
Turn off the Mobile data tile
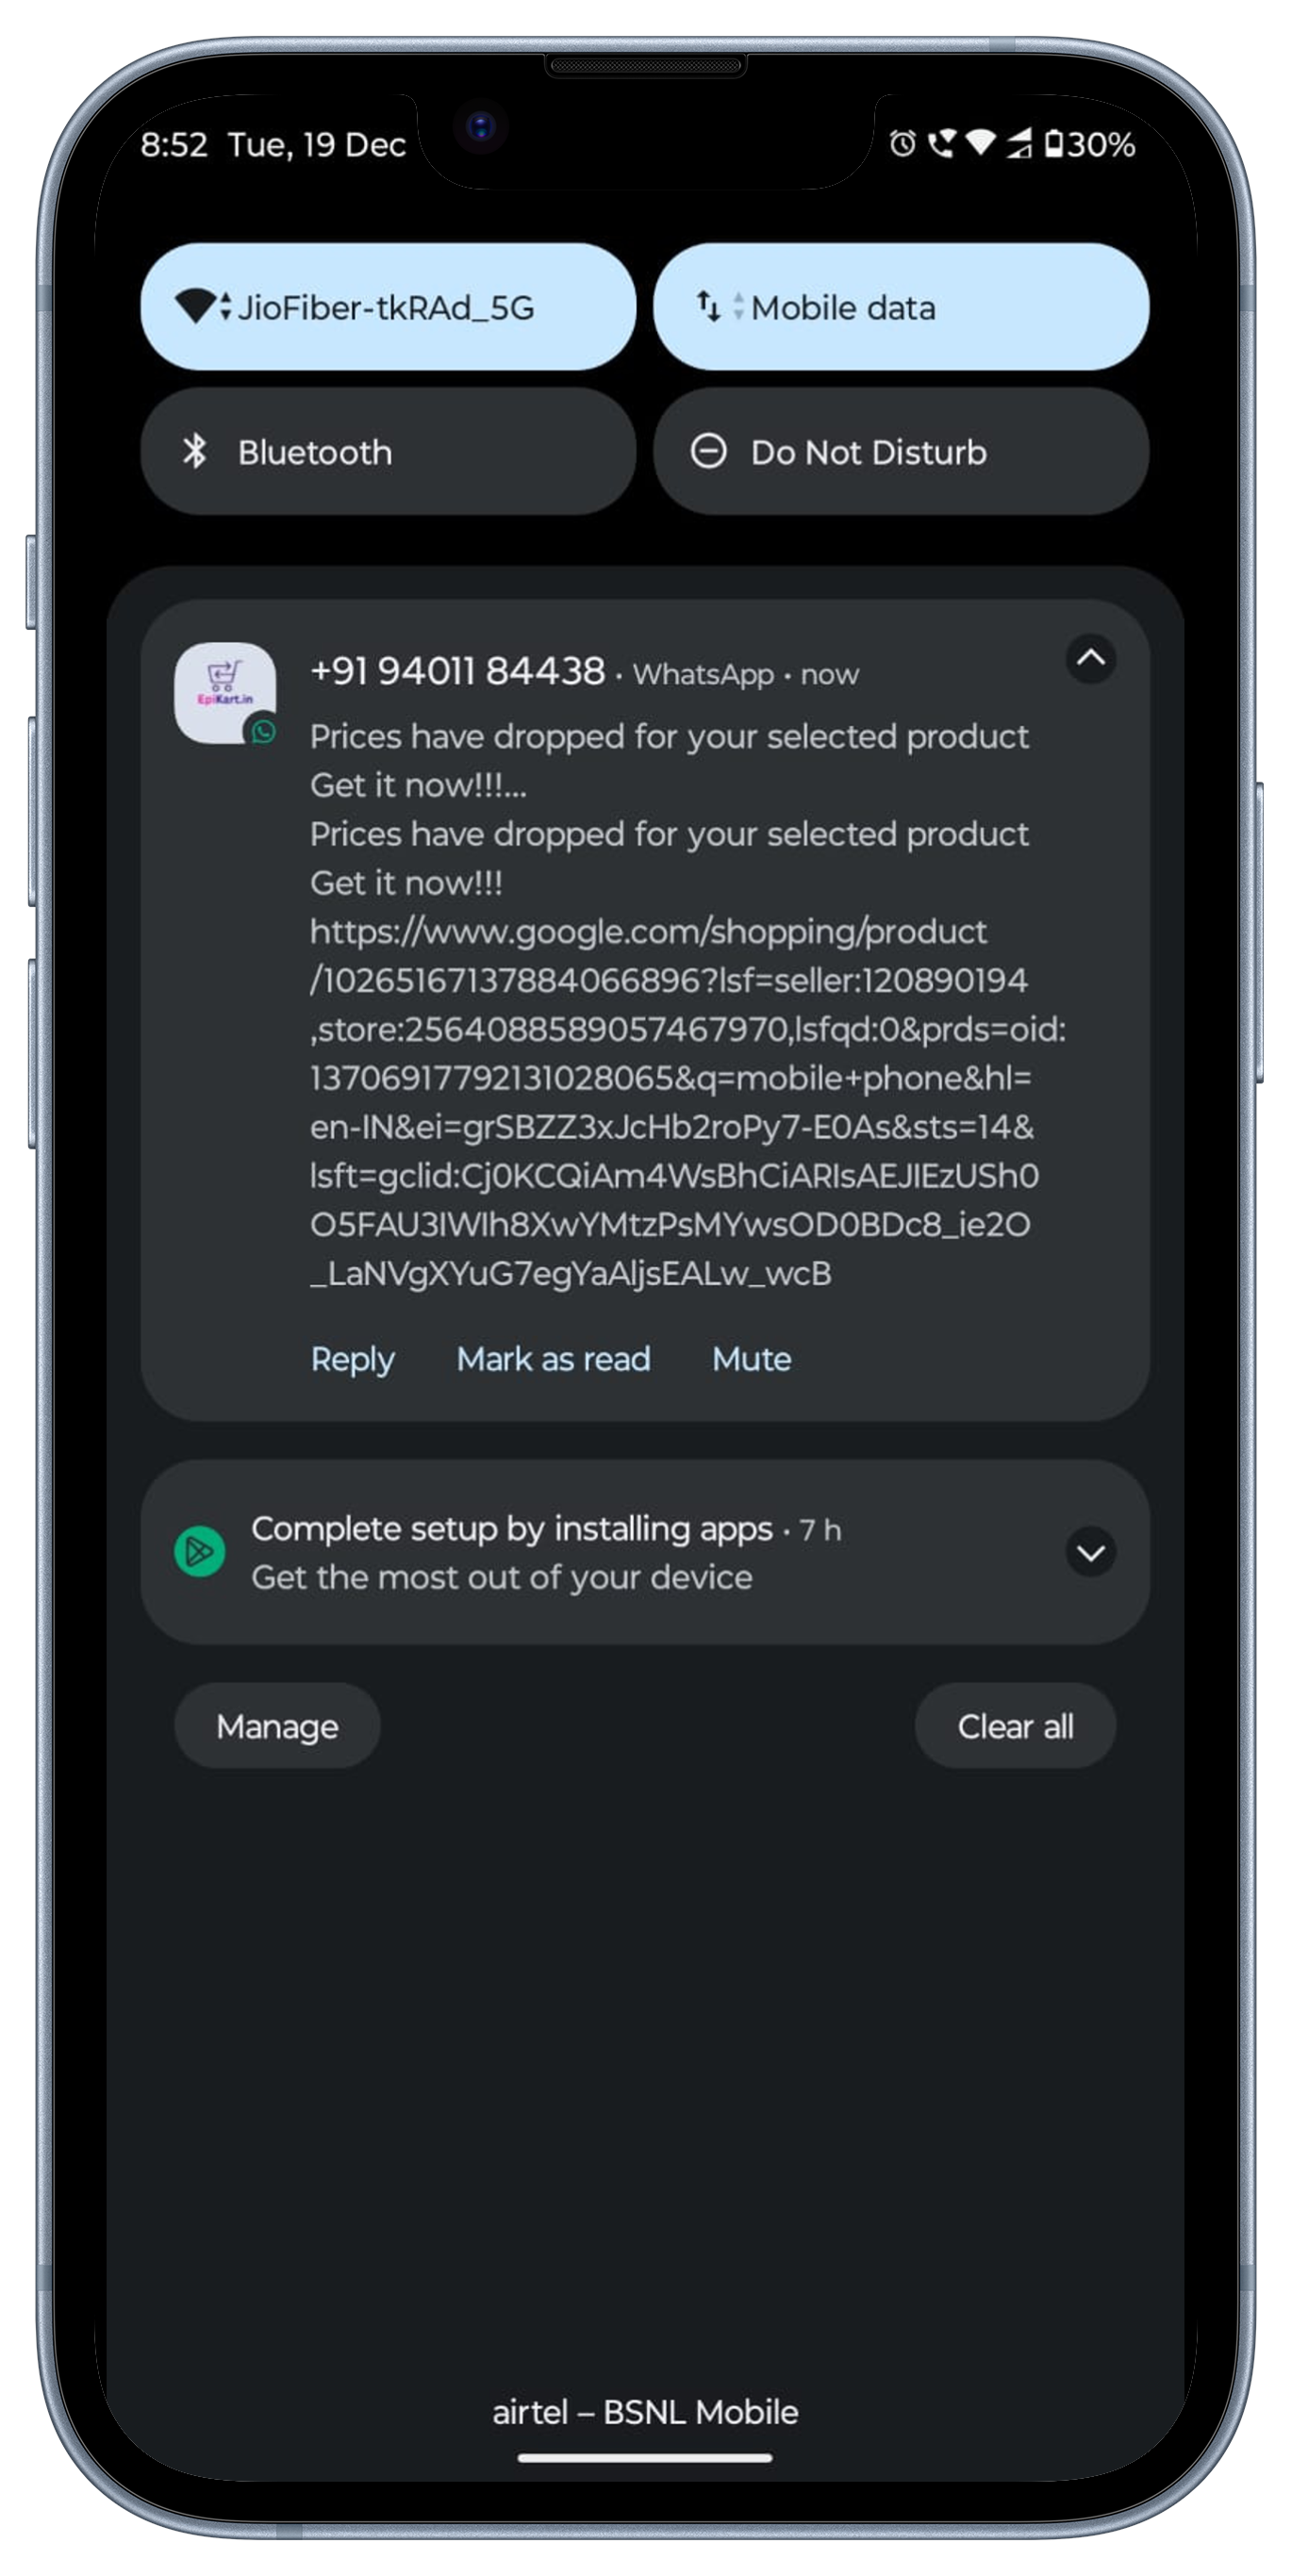900,306
